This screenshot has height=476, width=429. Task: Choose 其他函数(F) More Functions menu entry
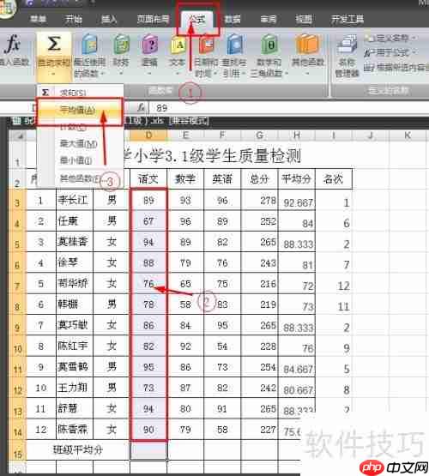[80, 178]
